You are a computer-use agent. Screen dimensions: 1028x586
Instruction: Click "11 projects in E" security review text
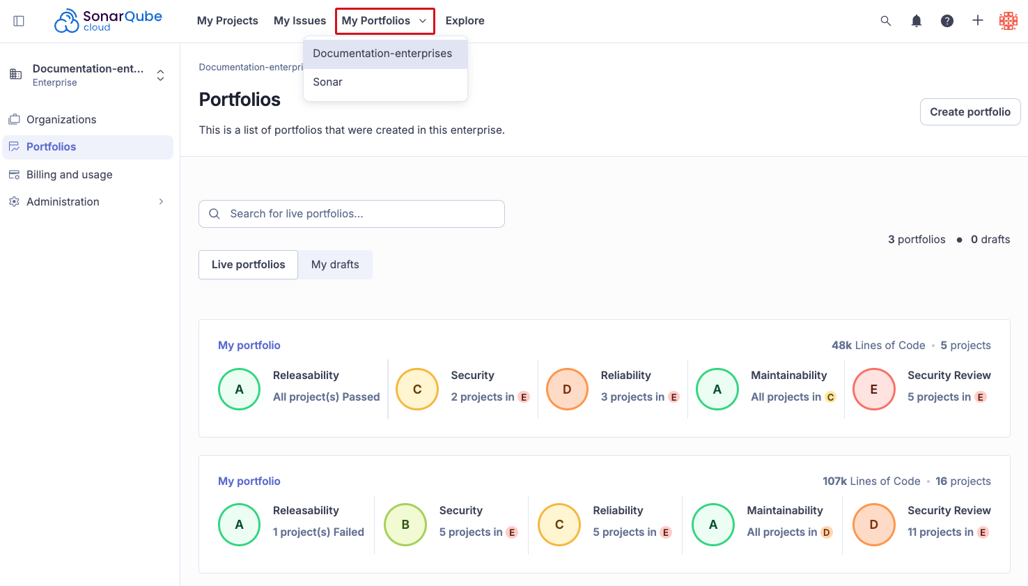(x=948, y=532)
